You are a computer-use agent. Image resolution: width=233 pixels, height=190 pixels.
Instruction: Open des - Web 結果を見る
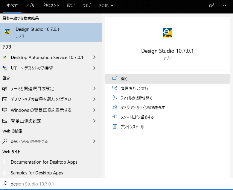(x=51, y=141)
